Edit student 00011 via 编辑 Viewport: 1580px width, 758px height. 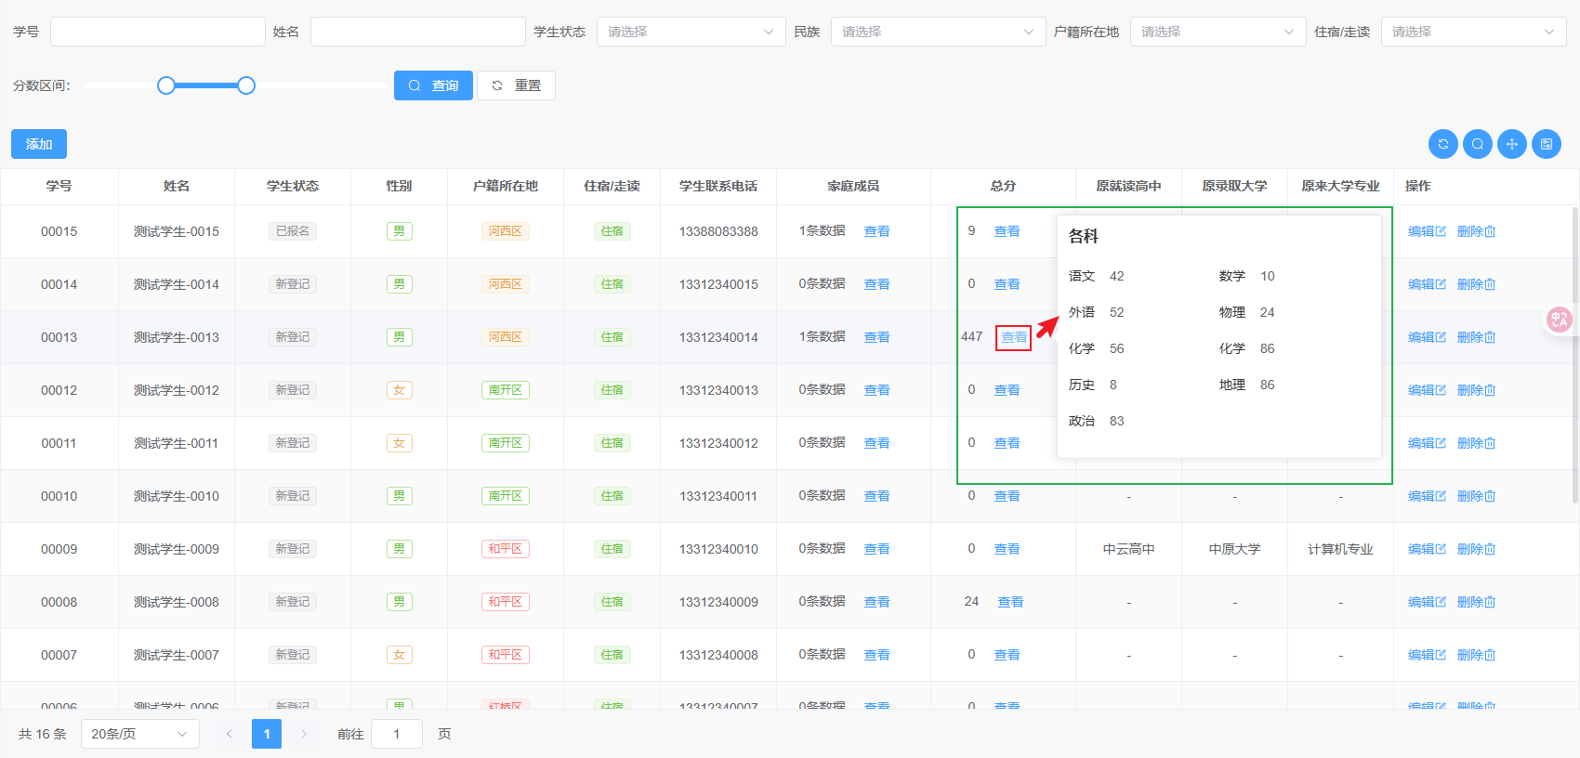click(x=1427, y=443)
